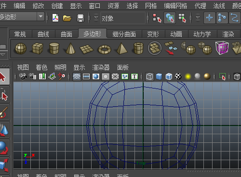Toggle the safe title T icon
This screenshot has height=177, width=241.
pyautogui.click(x=134, y=76)
